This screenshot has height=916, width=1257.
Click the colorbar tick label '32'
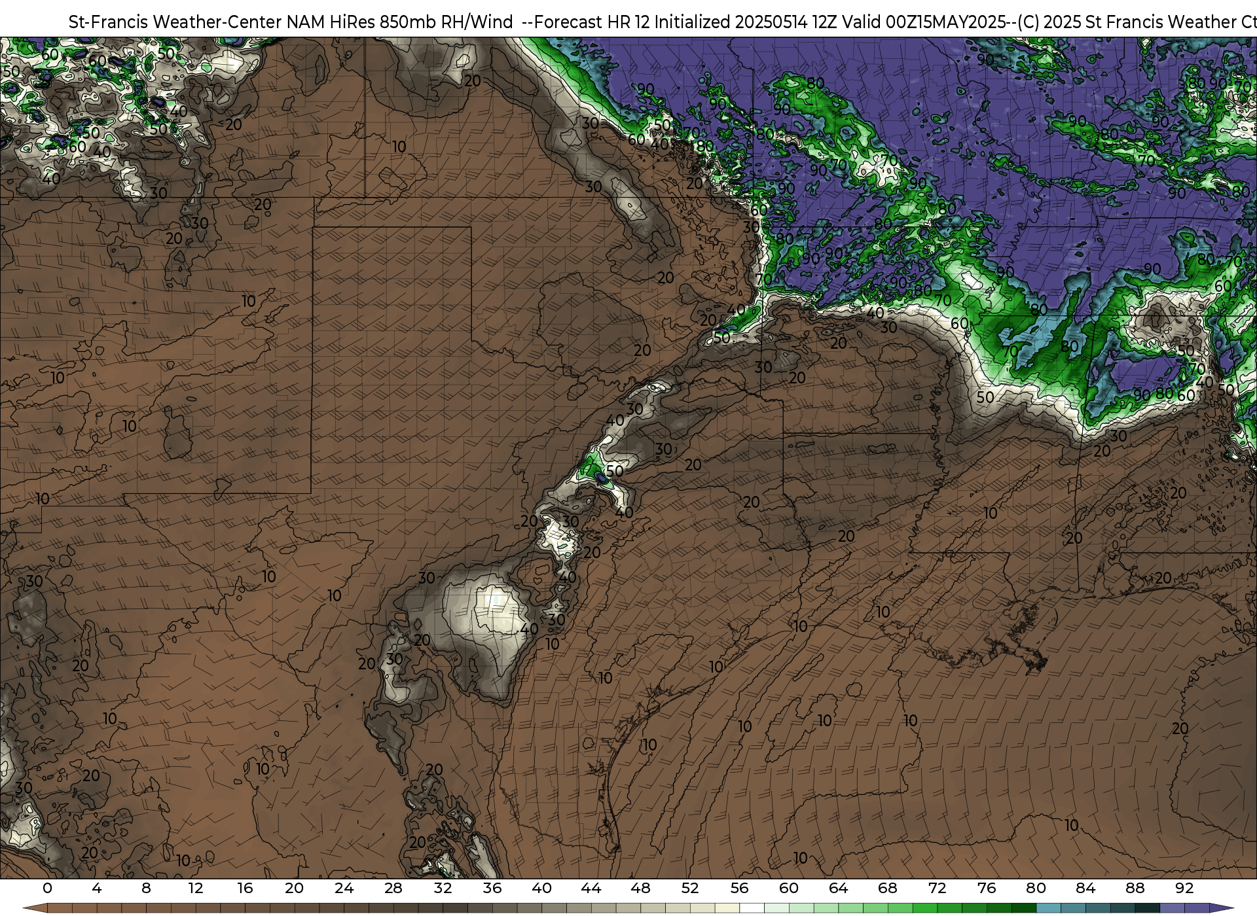443,888
